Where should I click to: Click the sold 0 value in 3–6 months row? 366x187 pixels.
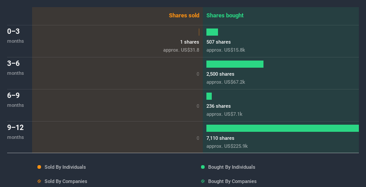(198, 74)
